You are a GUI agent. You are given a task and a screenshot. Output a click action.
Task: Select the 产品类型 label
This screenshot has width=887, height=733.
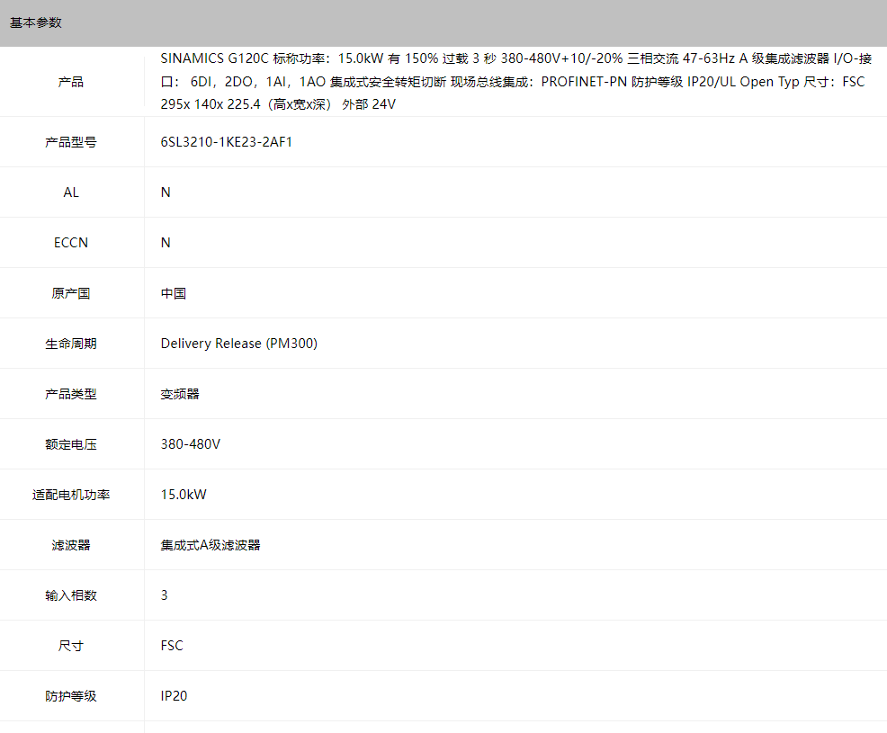point(71,394)
